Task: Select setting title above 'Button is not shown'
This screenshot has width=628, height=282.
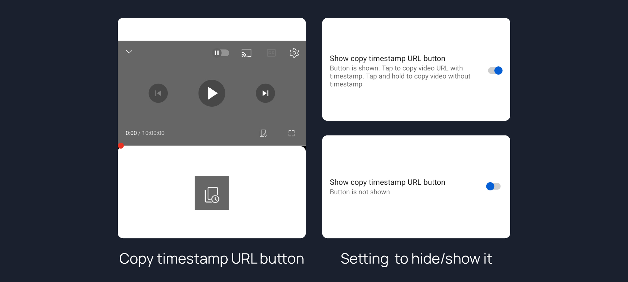Action: click(x=387, y=182)
